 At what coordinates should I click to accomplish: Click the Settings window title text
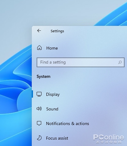pyautogui.click(x=57, y=31)
